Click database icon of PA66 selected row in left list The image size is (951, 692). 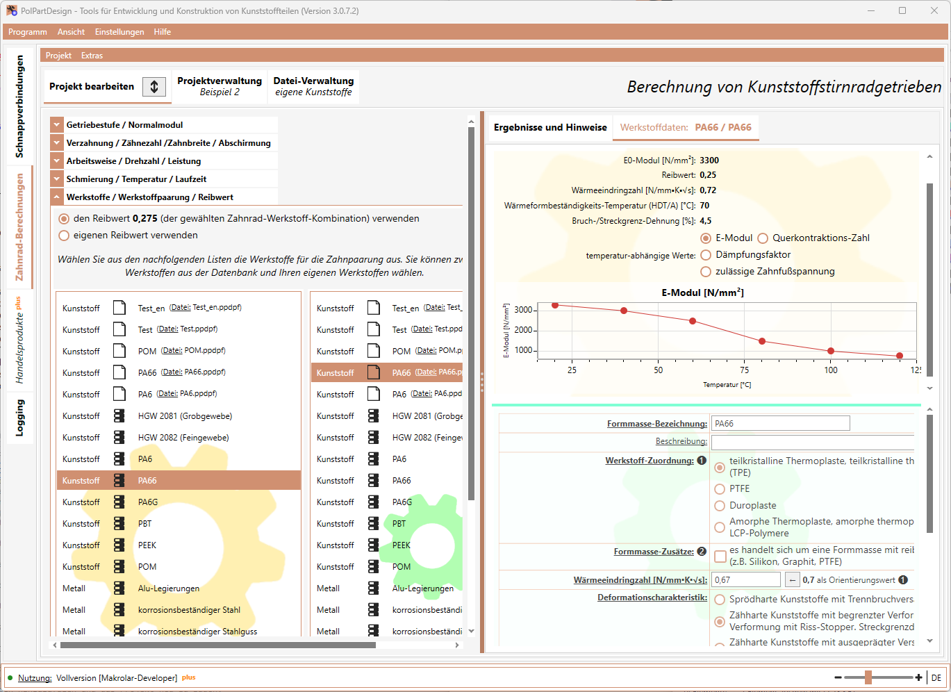tap(119, 480)
